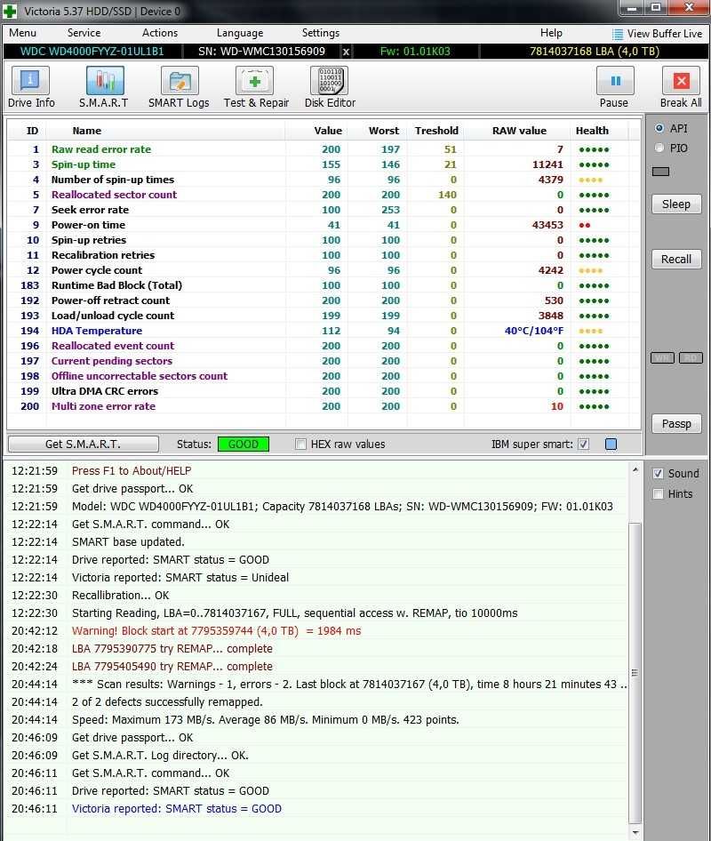Select PIO access mode

659,148
